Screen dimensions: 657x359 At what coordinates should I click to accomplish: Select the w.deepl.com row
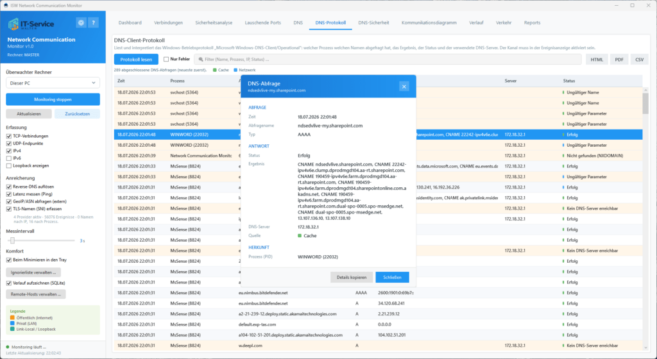(378, 346)
